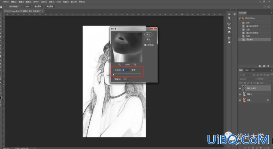Toggle the 预览 Preview checkbox in dialog
273x149 pixels.
(x=145, y=45)
